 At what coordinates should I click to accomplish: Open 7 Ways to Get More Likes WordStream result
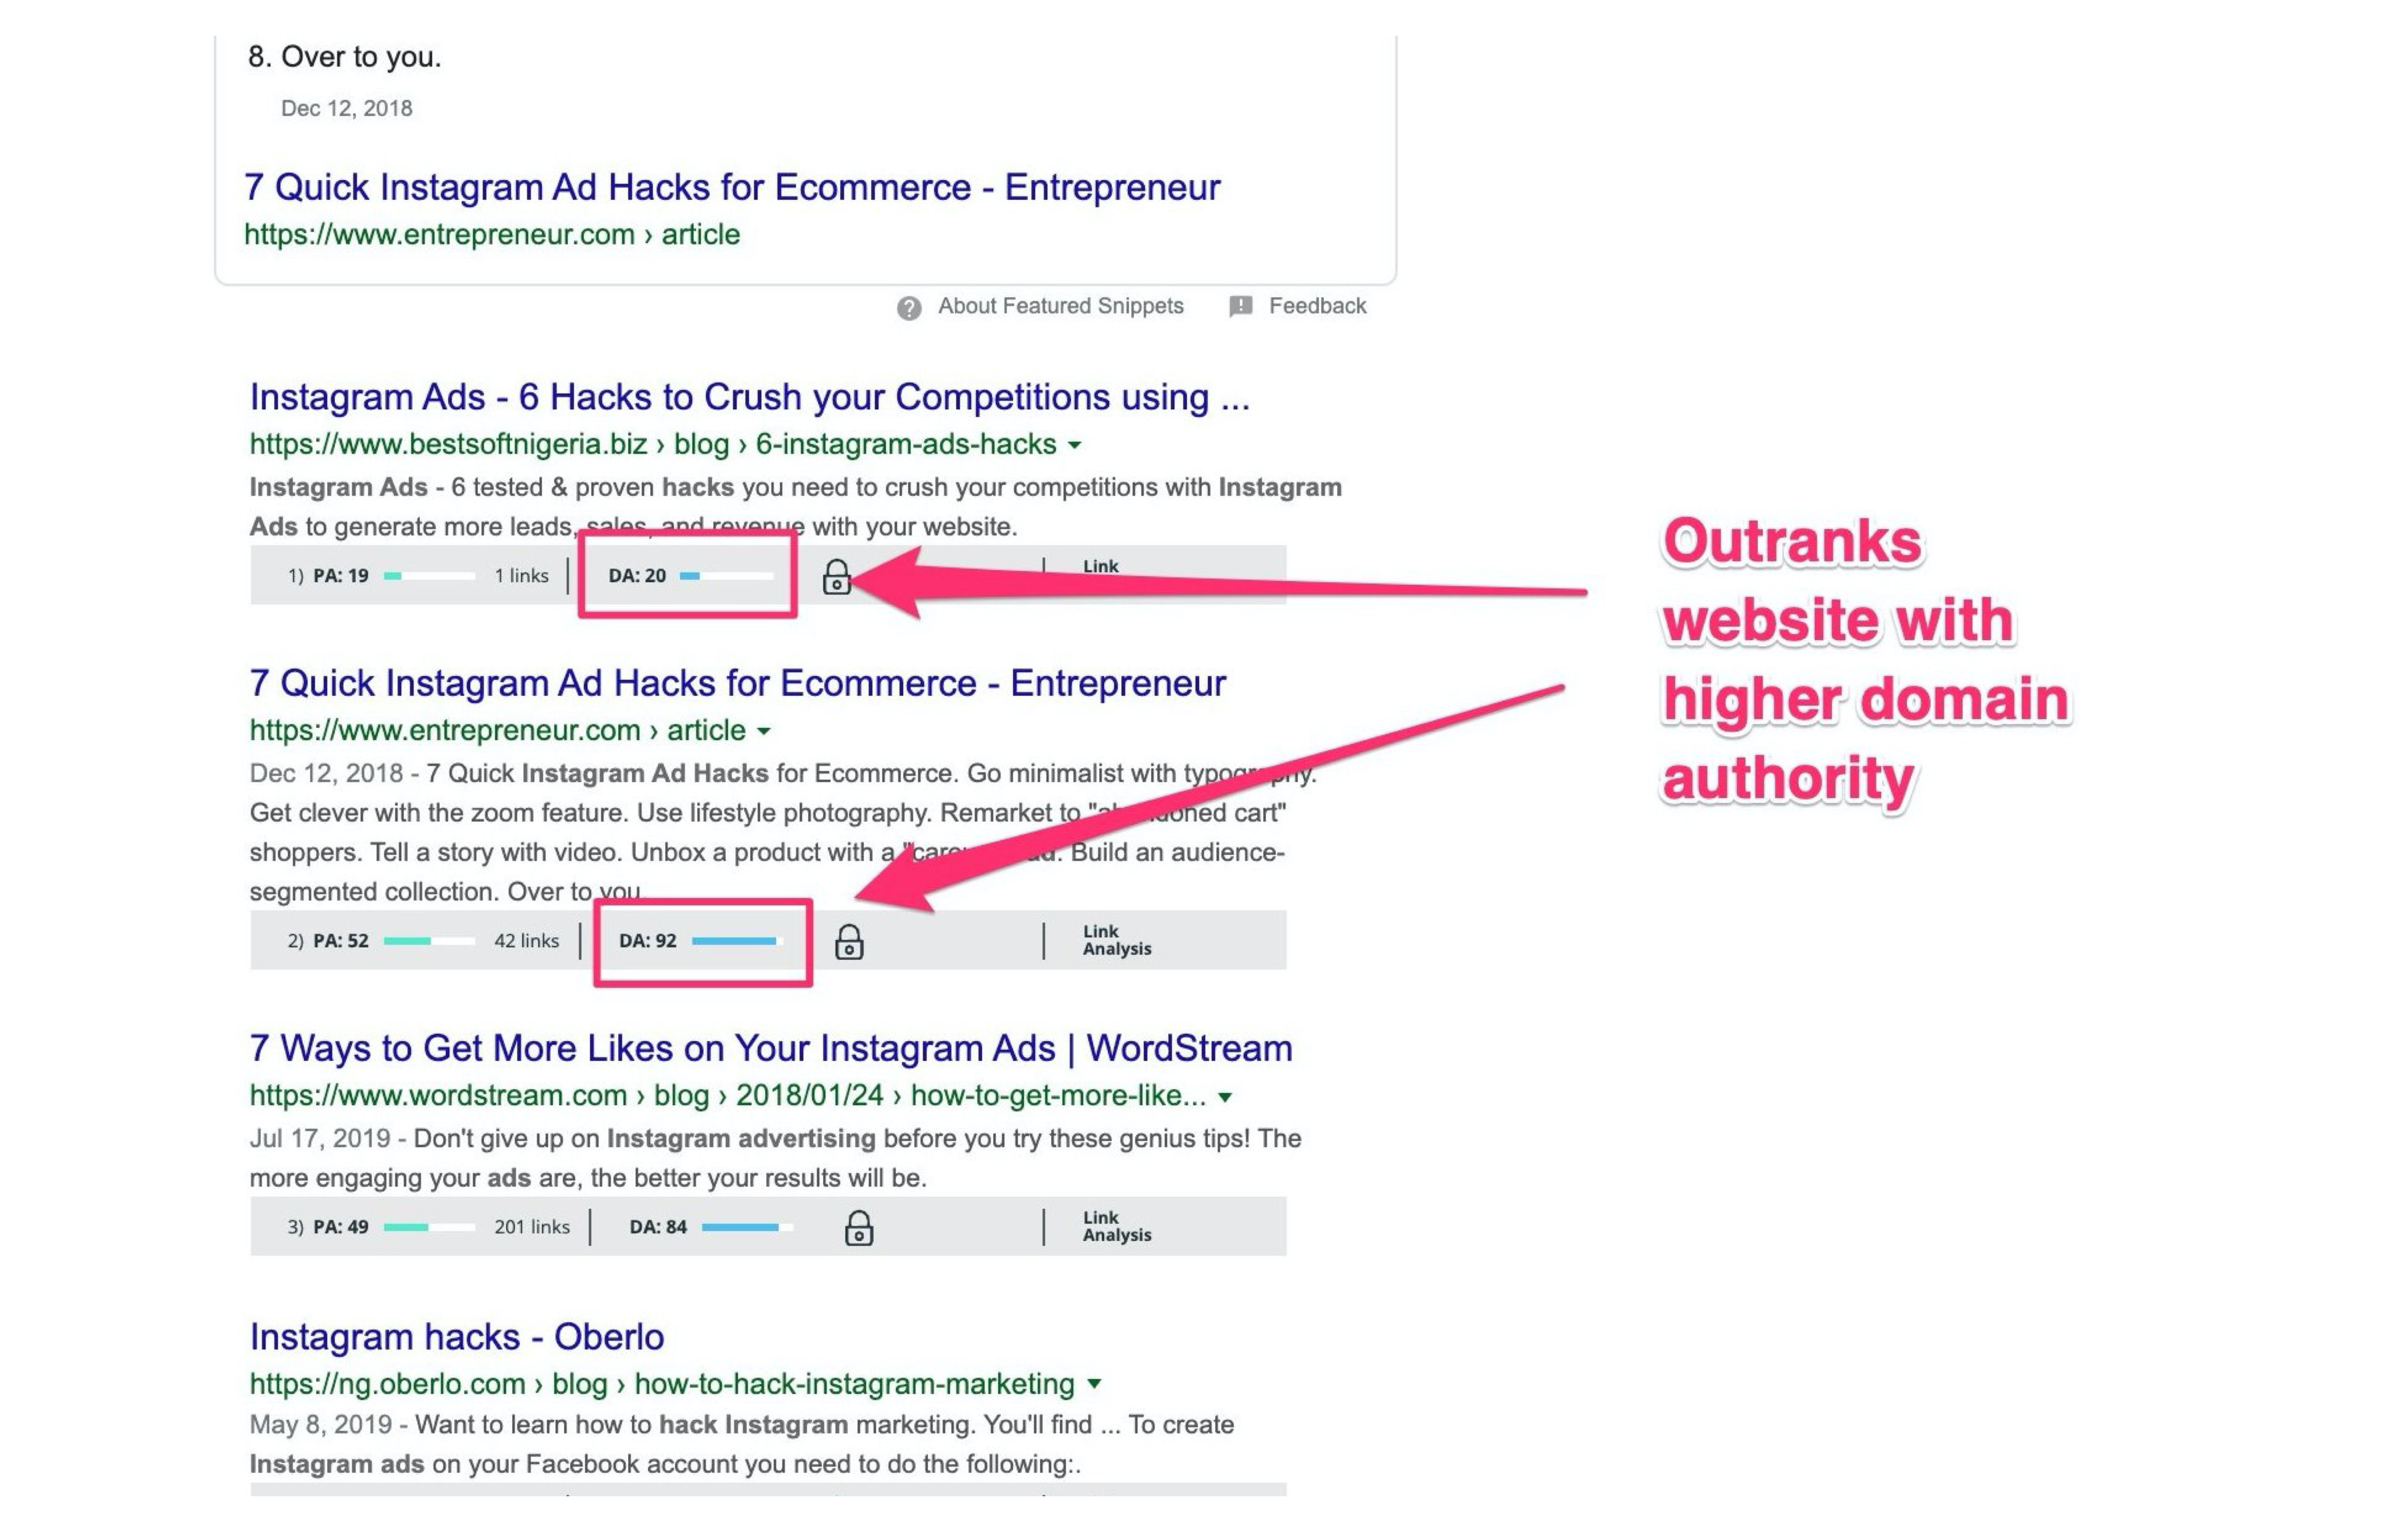pos(771,1048)
